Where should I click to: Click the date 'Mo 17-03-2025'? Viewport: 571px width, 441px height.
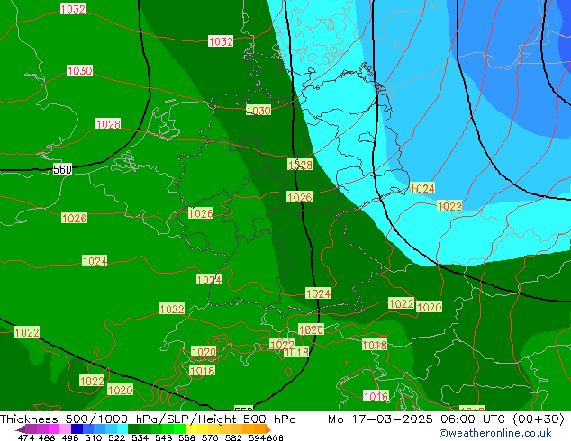(x=380, y=419)
